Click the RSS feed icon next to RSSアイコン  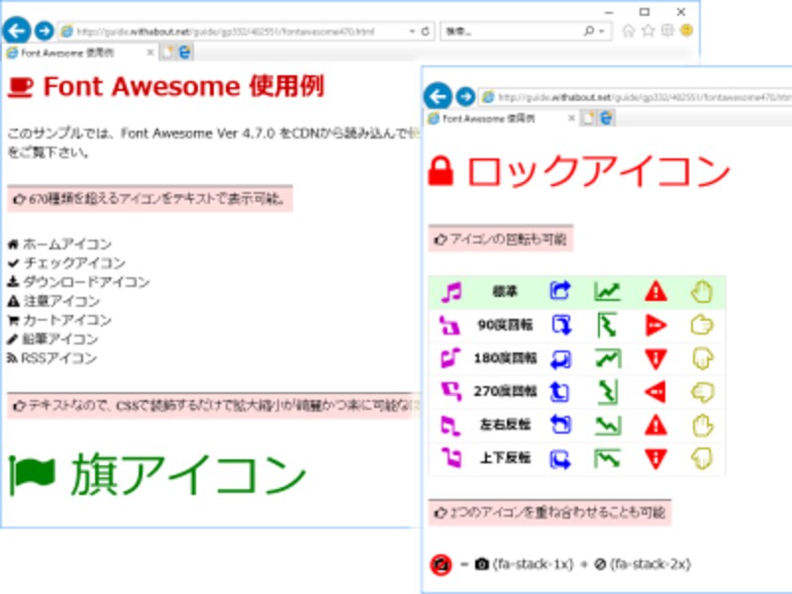coord(12,358)
